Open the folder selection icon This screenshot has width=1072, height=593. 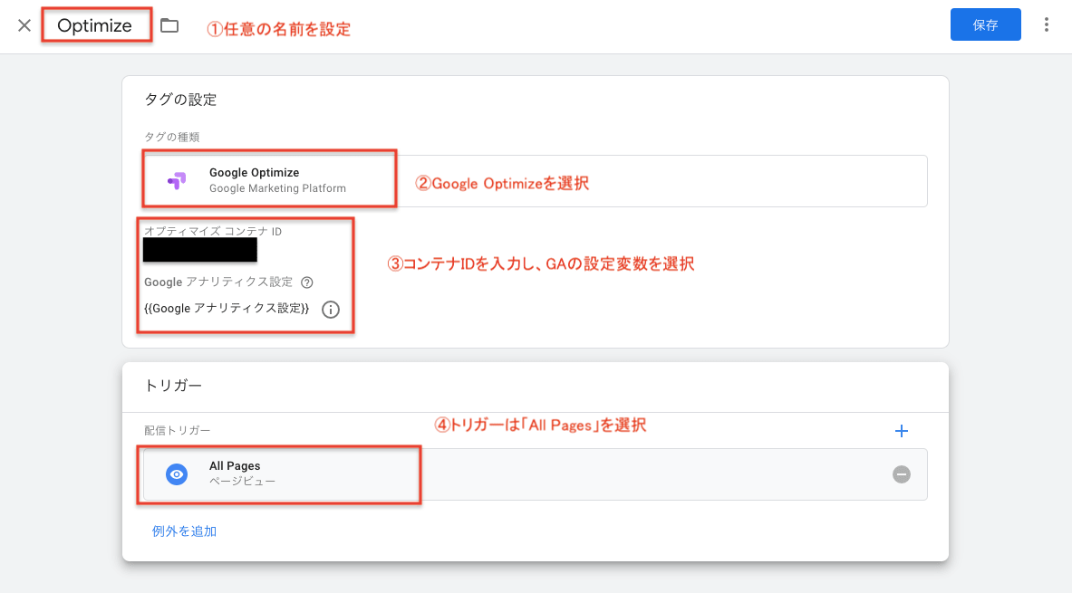(169, 25)
